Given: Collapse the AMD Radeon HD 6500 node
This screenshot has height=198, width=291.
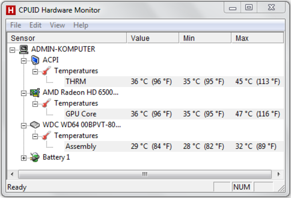Looking at the screenshot, I should (24, 93).
